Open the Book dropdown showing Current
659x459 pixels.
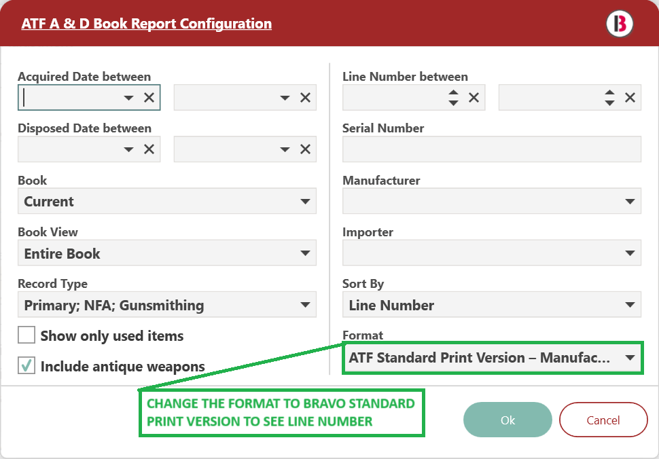click(167, 201)
